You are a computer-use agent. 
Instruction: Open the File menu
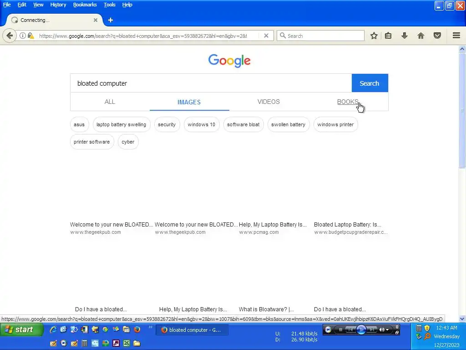click(x=7, y=5)
